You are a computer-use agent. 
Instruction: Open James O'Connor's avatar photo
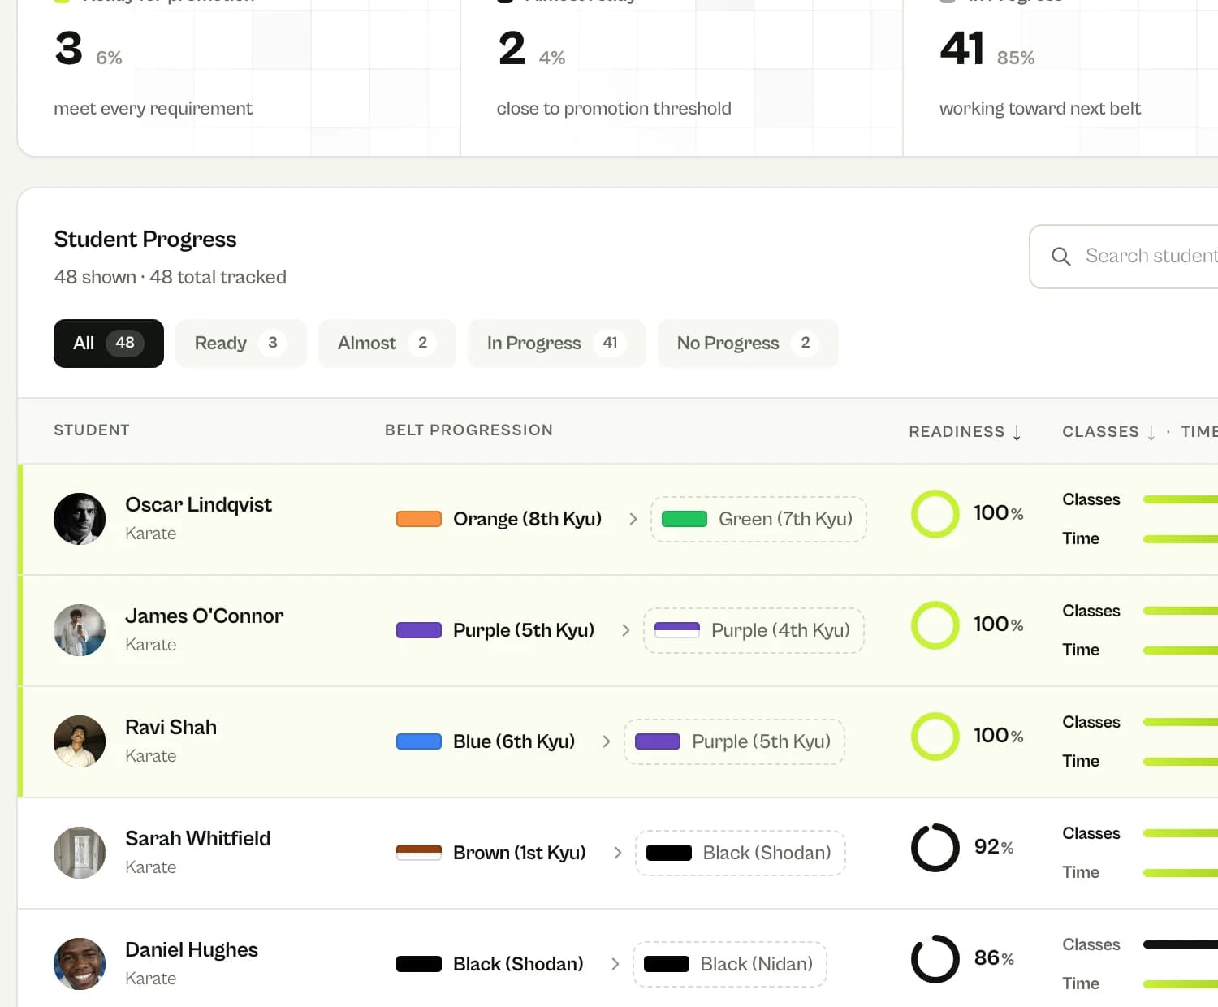(80, 630)
